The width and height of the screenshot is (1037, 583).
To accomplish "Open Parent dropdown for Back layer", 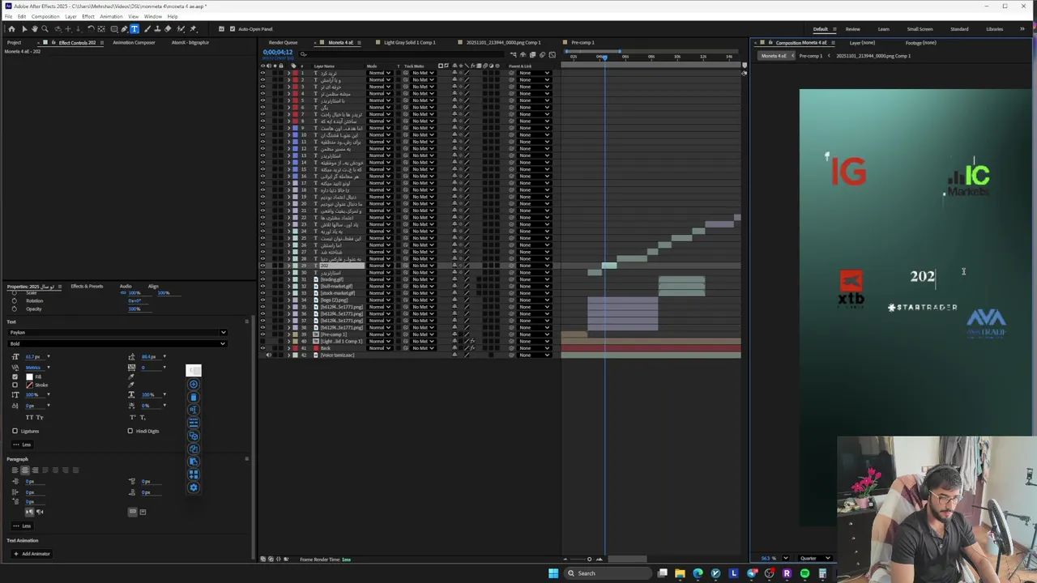I will 534,348.
